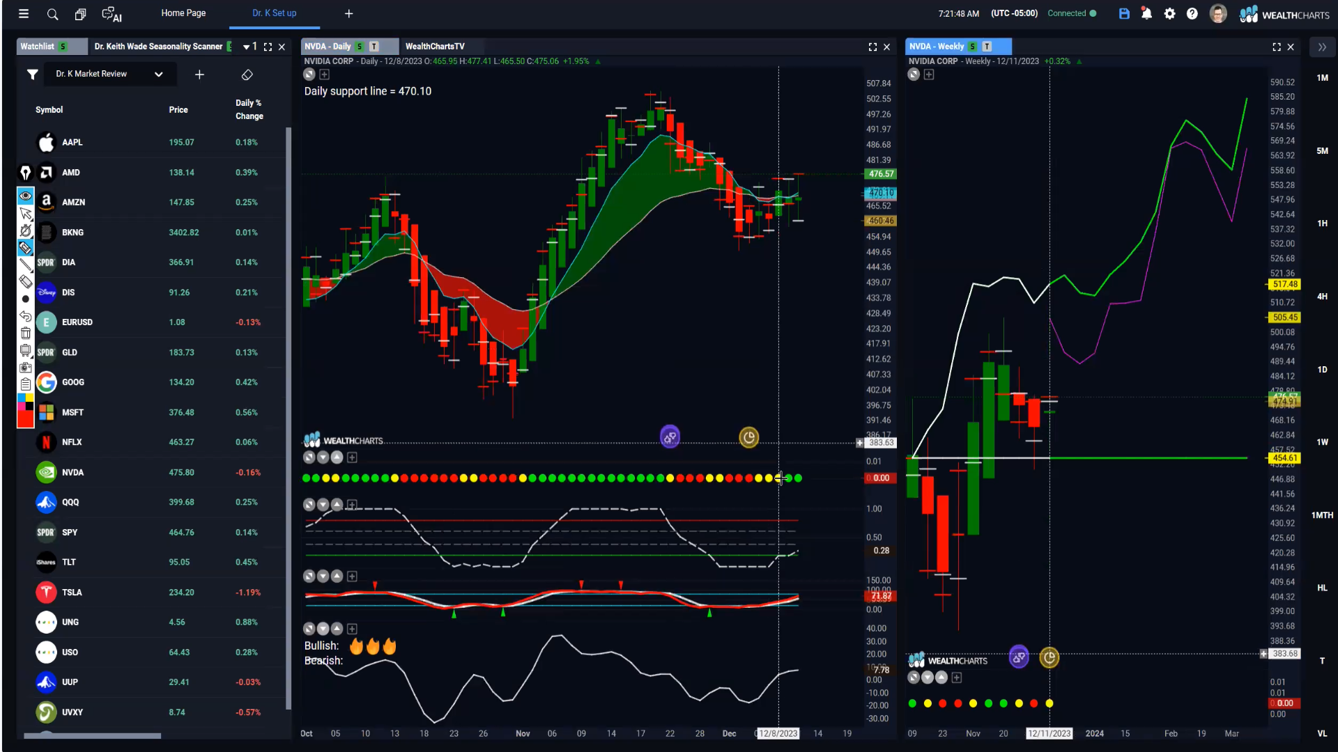
Task: Select the 1H timeframe button
Action: pyautogui.click(x=1322, y=224)
